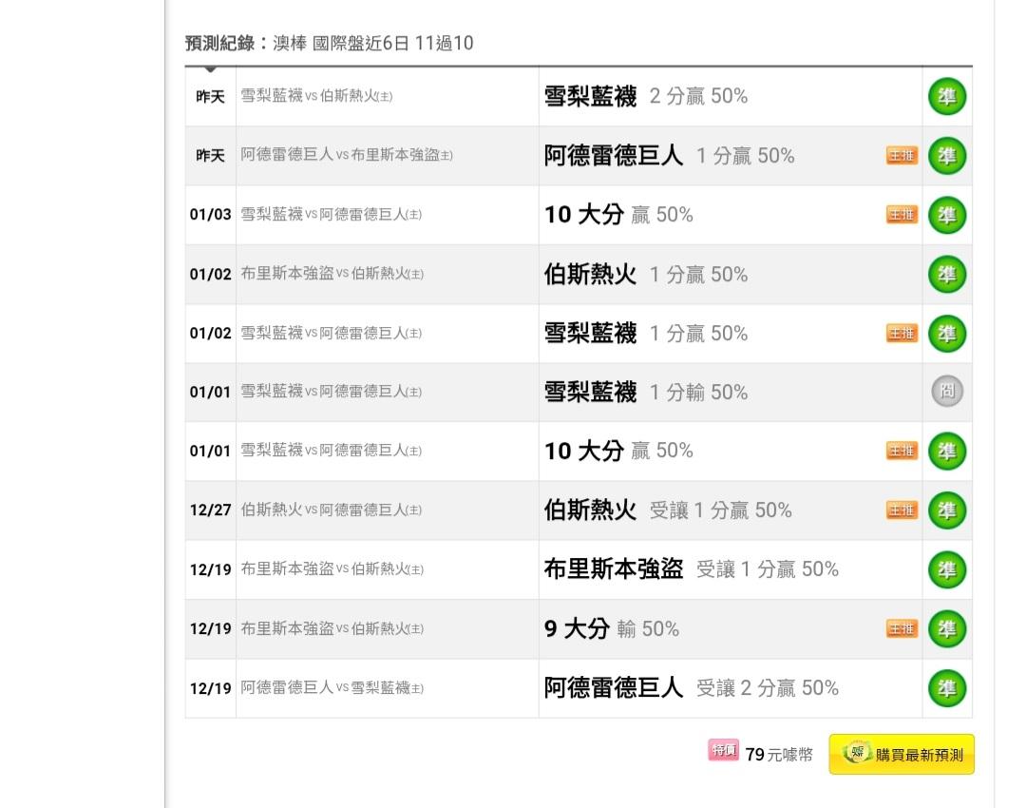Click green 準 icon for 伯斯熱火 1 分贏
1026x808 pixels.
(946, 275)
